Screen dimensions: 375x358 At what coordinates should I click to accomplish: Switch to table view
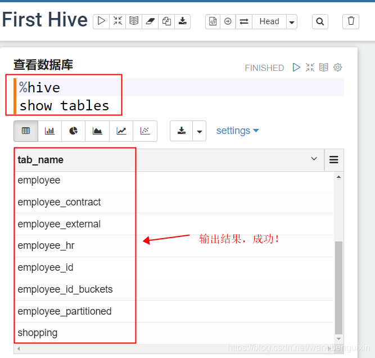point(26,131)
